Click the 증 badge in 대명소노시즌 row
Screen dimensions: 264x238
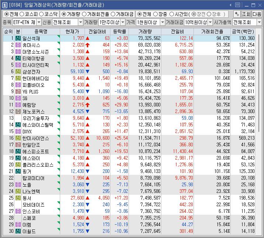[18, 52]
